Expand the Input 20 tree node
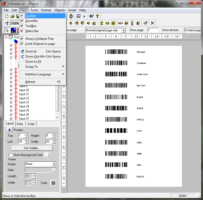Screen dimensions: 203x200 tap(11, 90)
